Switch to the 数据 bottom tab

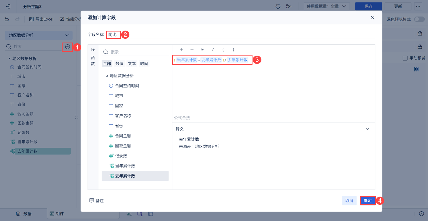(x=24, y=214)
